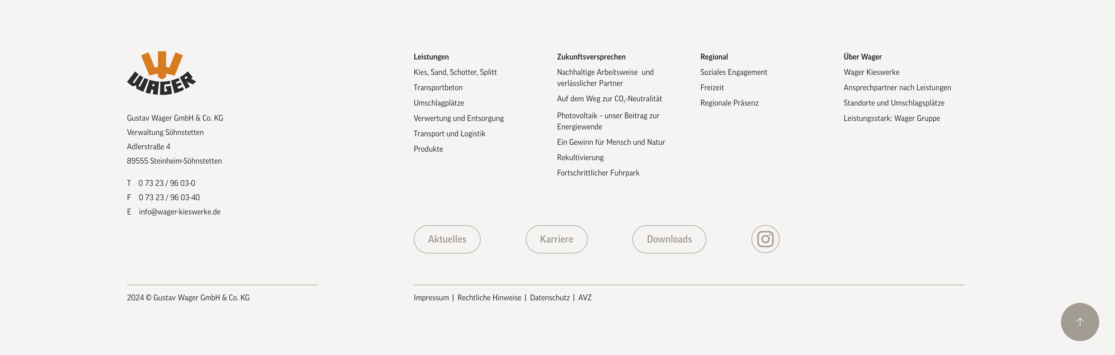Screen dimensions: 1115x355
Task: Open Regionale Präsenz link
Action: 729,103
